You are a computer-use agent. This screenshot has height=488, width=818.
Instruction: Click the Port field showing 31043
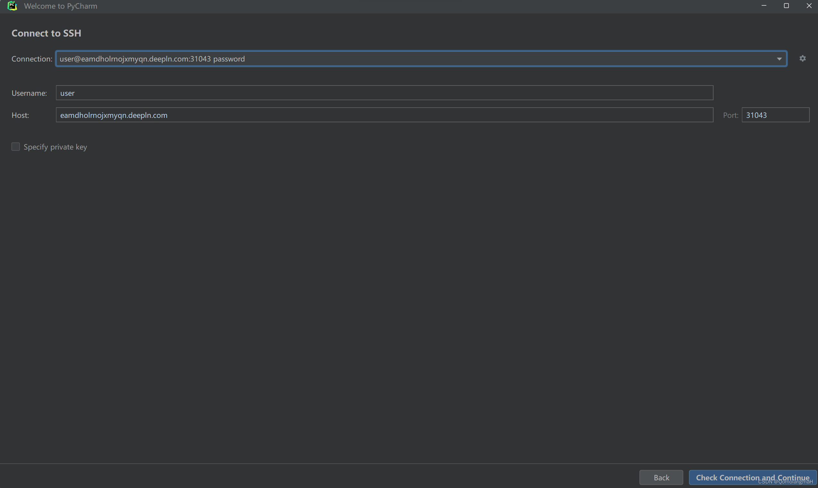[775, 115]
